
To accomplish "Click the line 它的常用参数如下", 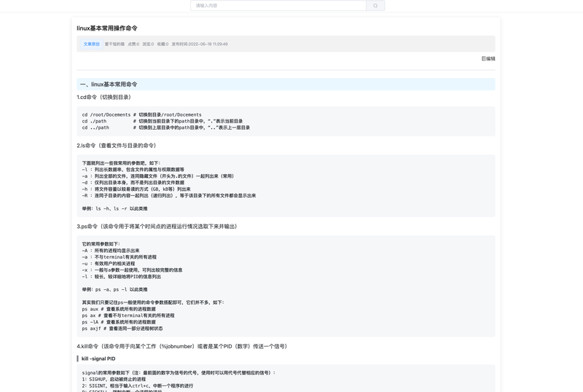I will pyautogui.click(x=101, y=244).
